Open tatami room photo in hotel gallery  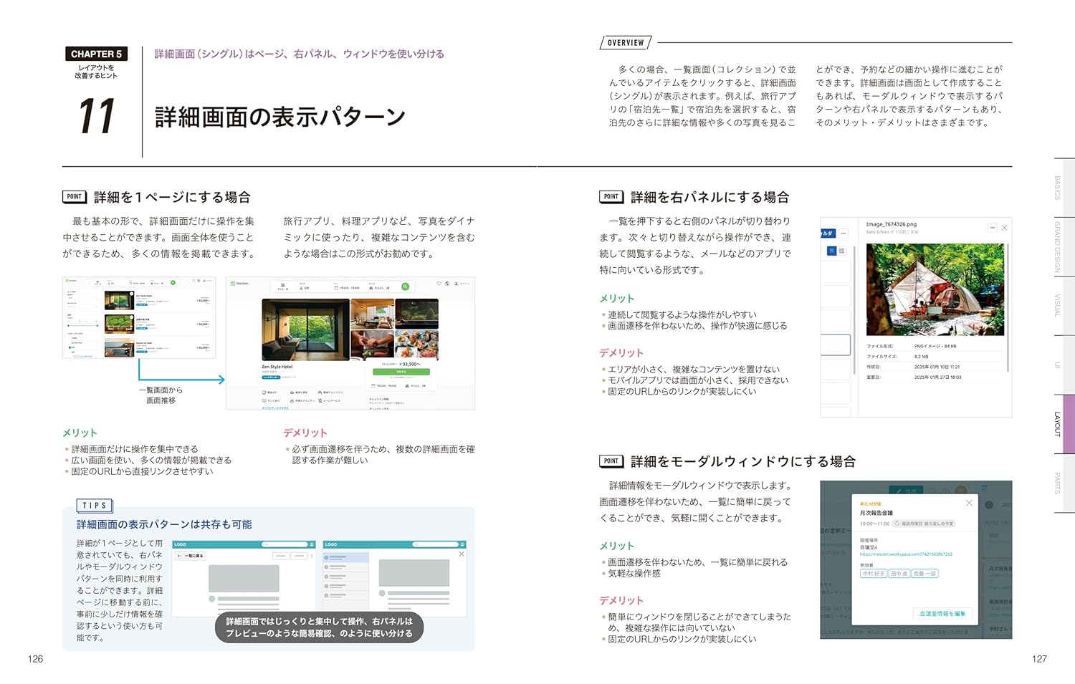click(372, 314)
